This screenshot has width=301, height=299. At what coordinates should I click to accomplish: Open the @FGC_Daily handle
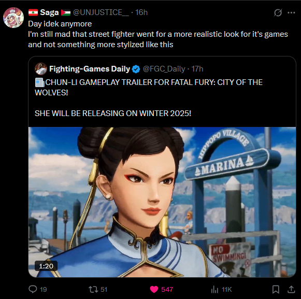click(x=164, y=69)
